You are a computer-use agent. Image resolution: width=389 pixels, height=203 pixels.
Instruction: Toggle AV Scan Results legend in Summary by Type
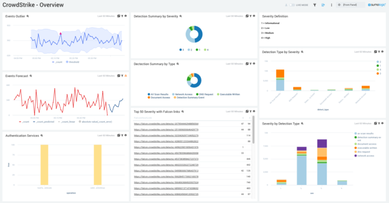(x=158, y=94)
